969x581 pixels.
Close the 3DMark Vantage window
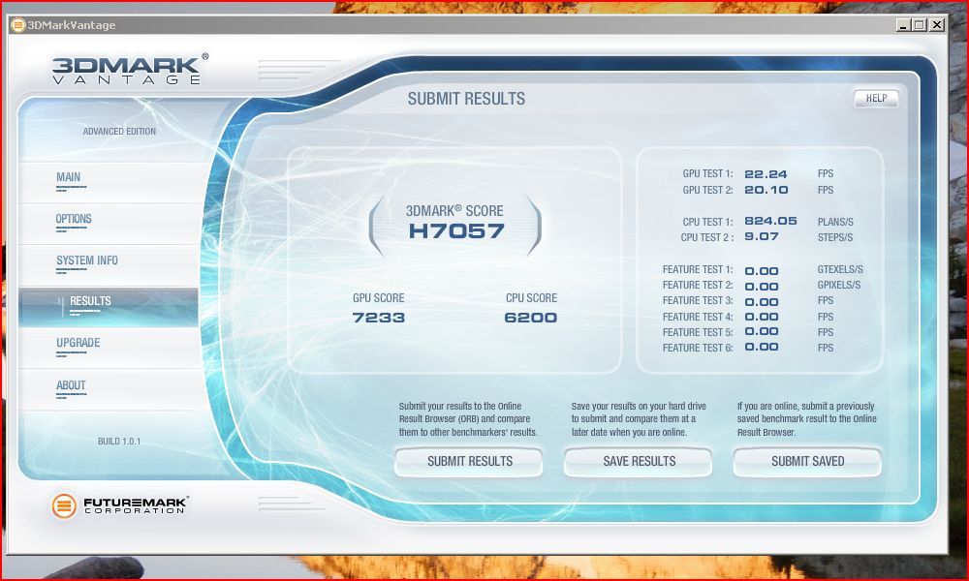(937, 25)
